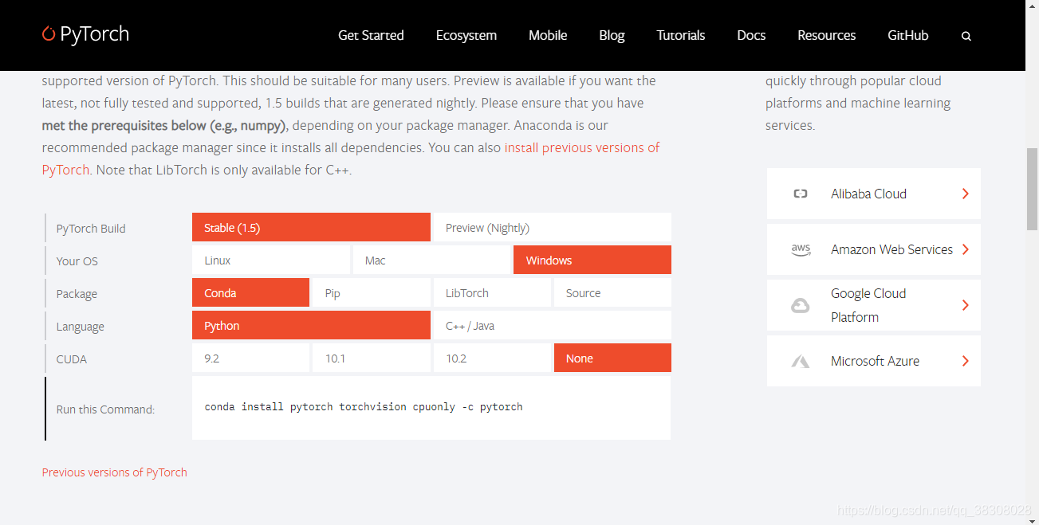Click the 'CUDA' row label
The height and width of the screenshot is (525, 1039).
tap(72, 359)
